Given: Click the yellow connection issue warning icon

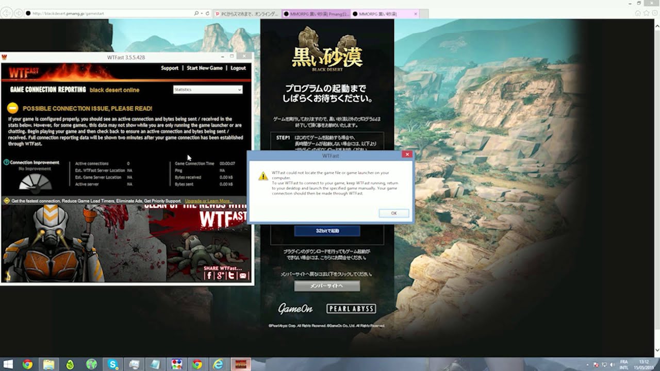Looking at the screenshot, I should pyautogui.click(x=13, y=108).
